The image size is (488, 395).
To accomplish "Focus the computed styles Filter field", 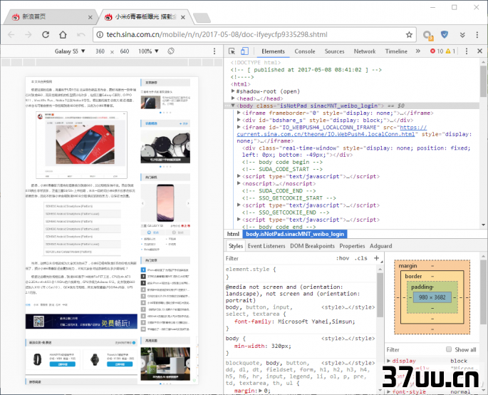I will (x=414, y=349).
